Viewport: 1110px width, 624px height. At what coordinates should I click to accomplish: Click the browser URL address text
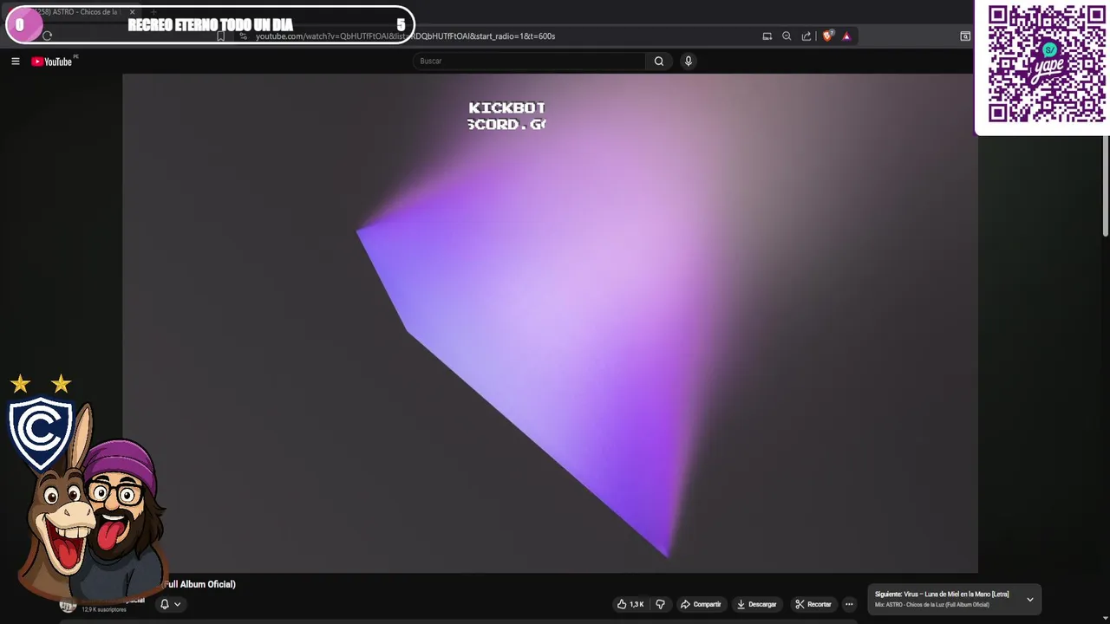[x=405, y=36]
